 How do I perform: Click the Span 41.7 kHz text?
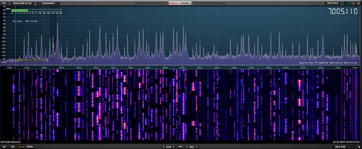pyautogui.click(x=306, y=63)
